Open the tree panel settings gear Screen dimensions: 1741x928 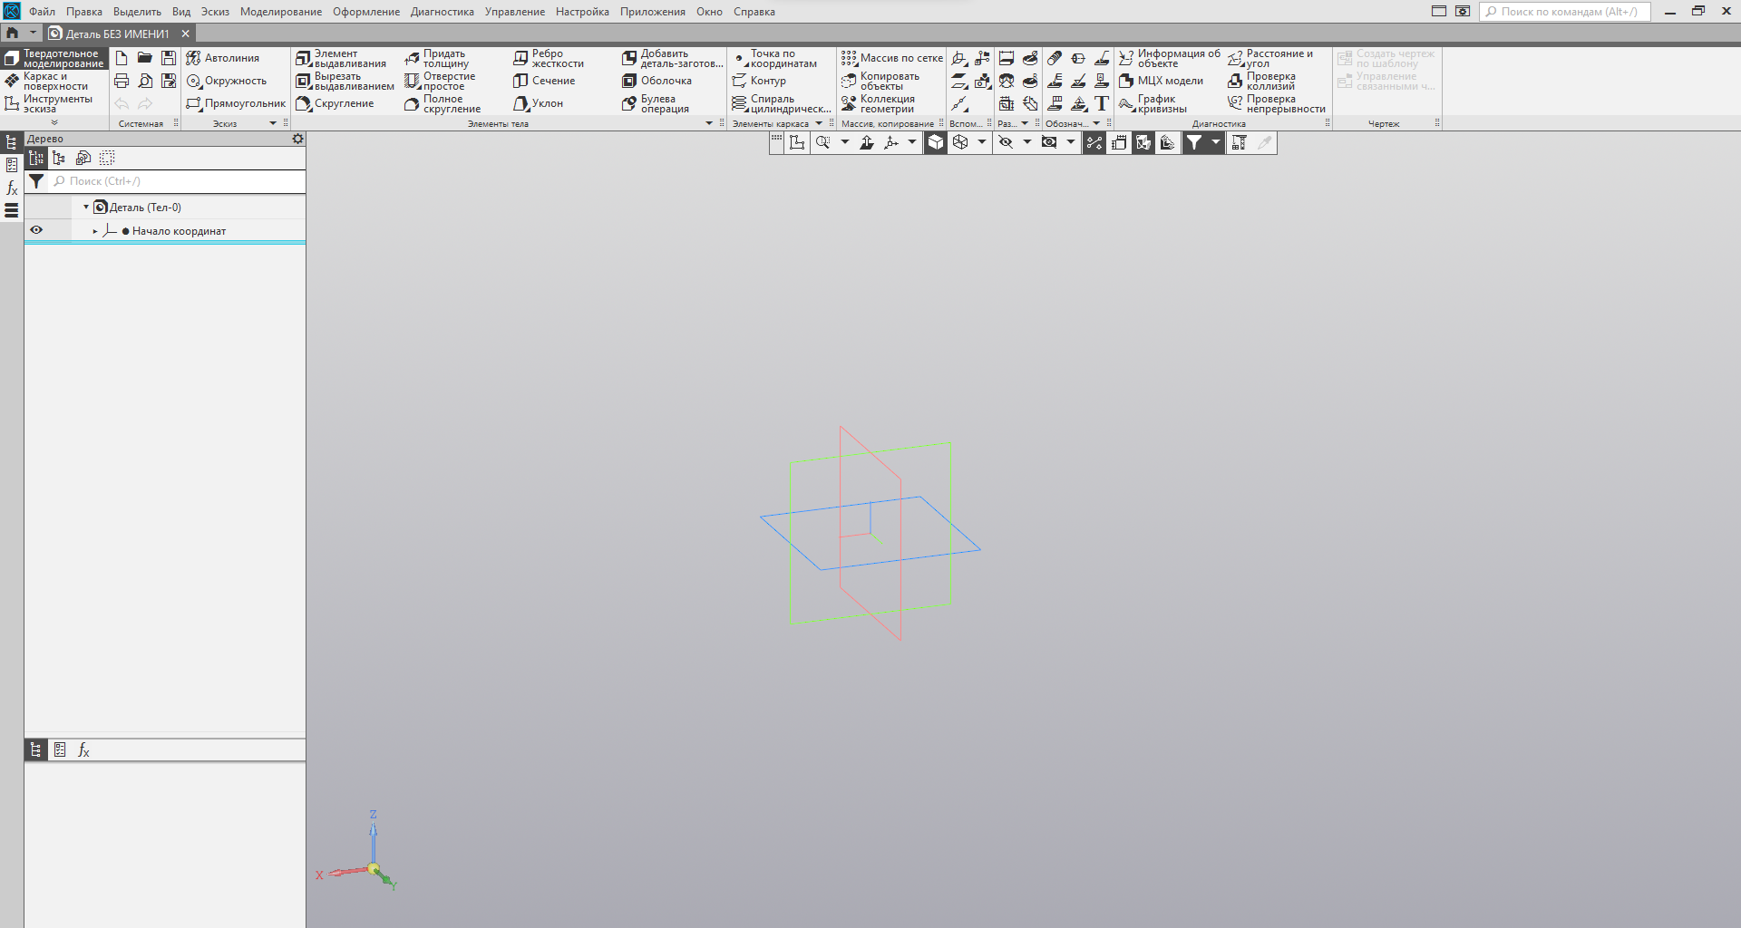pyautogui.click(x=297, y=139)
